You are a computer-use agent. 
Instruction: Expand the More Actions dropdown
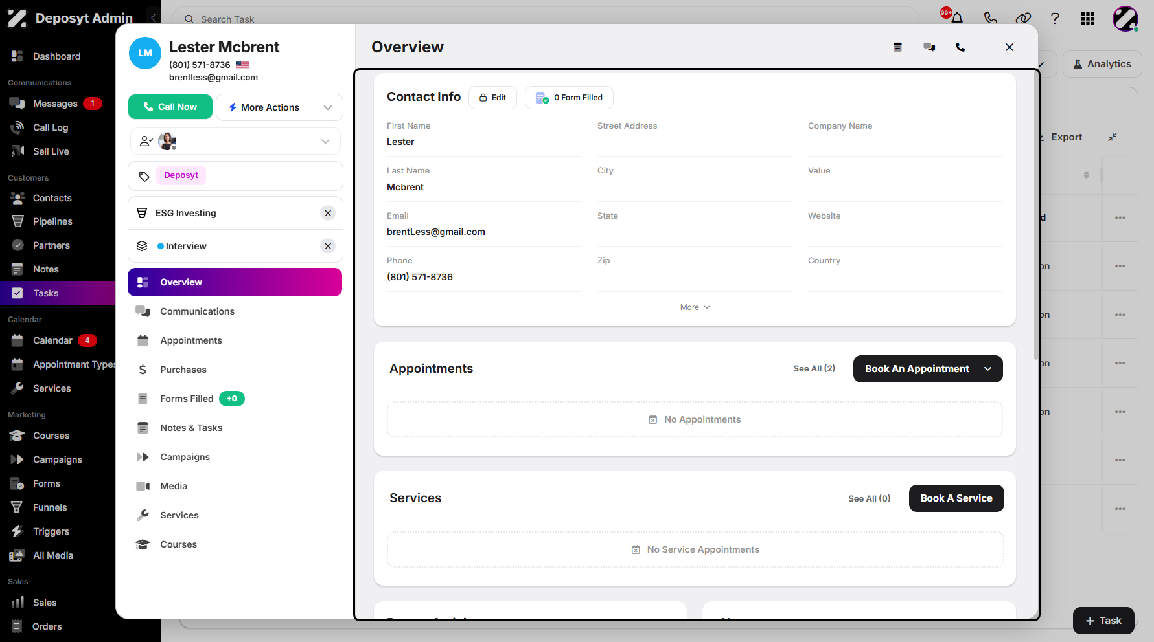(279, 107)
